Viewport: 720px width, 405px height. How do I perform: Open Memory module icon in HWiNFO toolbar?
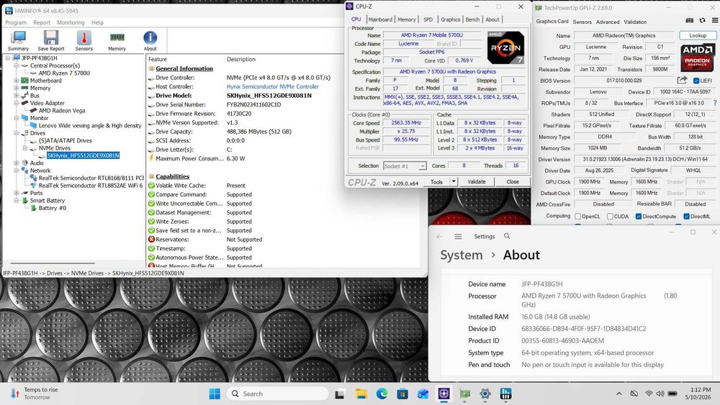pyautogui.click(x=117, y=40)
